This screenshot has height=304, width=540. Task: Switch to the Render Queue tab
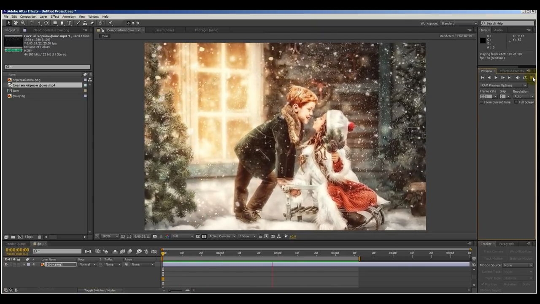tap(16, 244)
